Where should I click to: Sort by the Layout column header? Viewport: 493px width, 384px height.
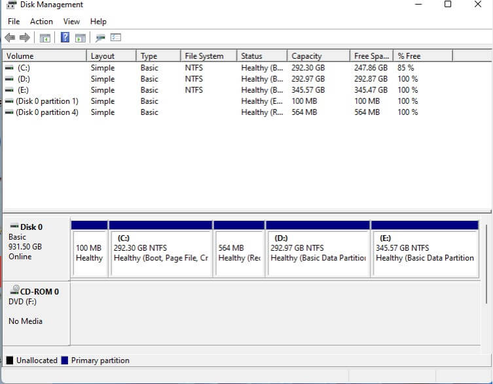111,56
